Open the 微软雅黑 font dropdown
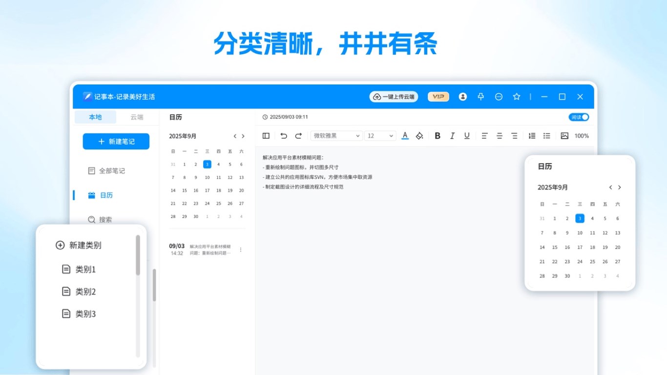This screenshot has height=375, width=667. (336, 136)
